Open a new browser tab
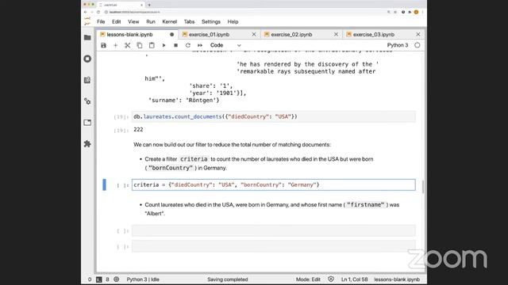 tap(149, 5)
